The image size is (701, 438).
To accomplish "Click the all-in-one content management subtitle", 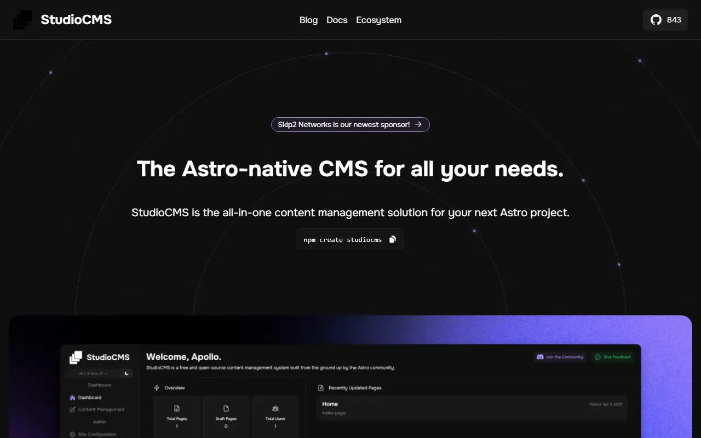I will coord(350,212).
